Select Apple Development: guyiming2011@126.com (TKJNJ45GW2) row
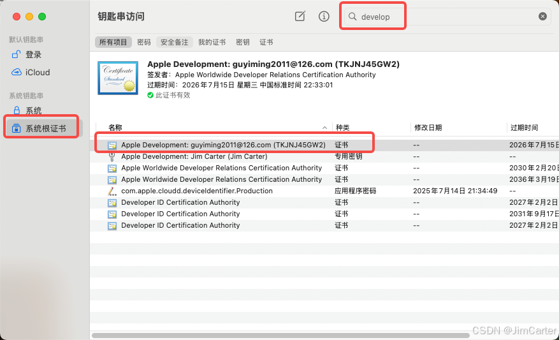The width and height of the screenshot is (559, 340). click(x=324, y=145)
